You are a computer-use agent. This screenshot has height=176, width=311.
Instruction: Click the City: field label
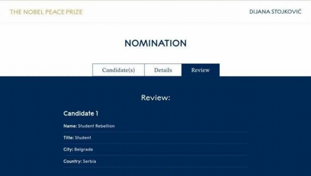tap(68, 150)
